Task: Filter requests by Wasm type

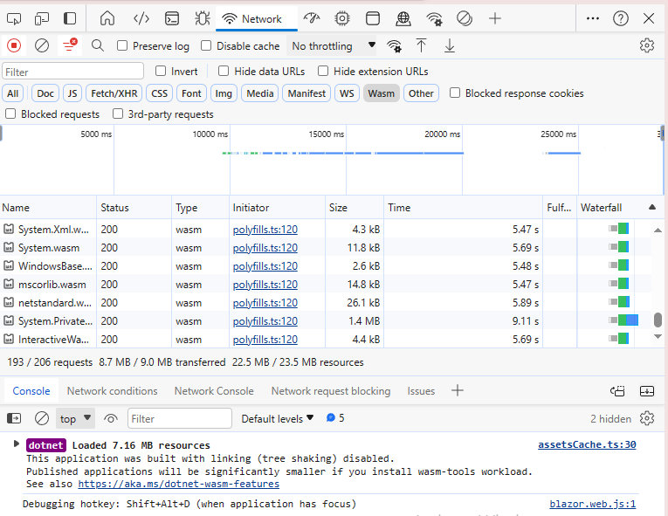Action: click(382, 93)
